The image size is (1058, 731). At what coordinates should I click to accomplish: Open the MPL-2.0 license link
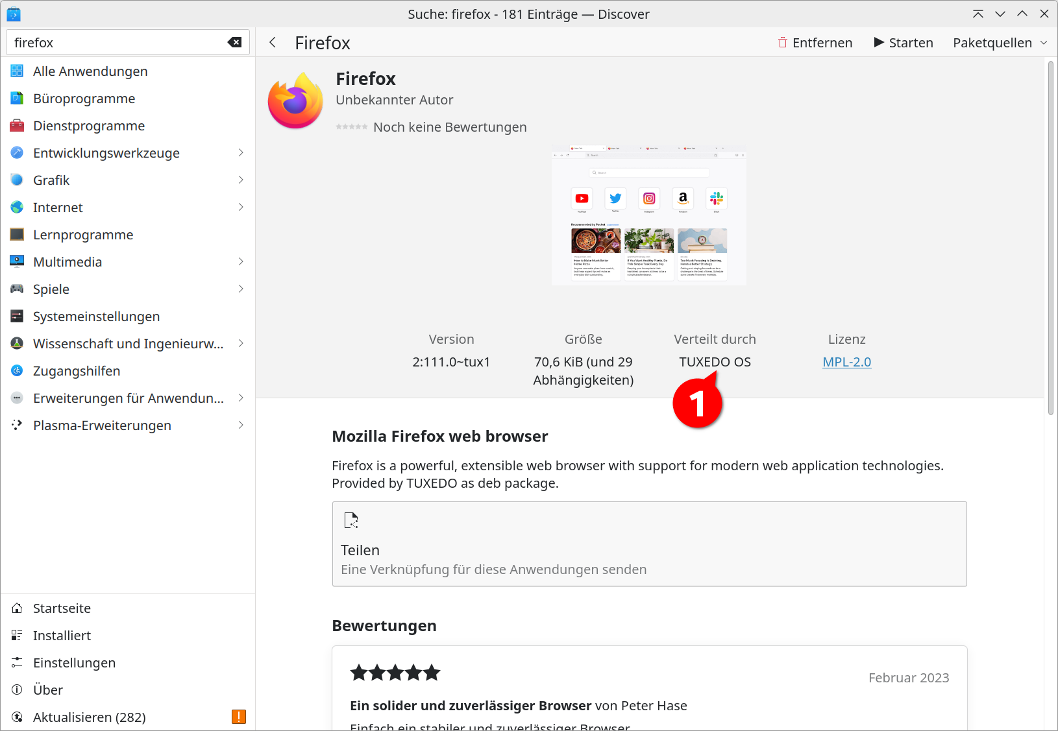[x=846, y=362]
